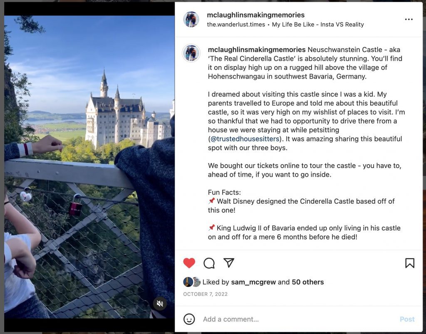Screen dimensions: 426x334
Task: Unmute the video with the speaker icon
Action: pos(160,303)
